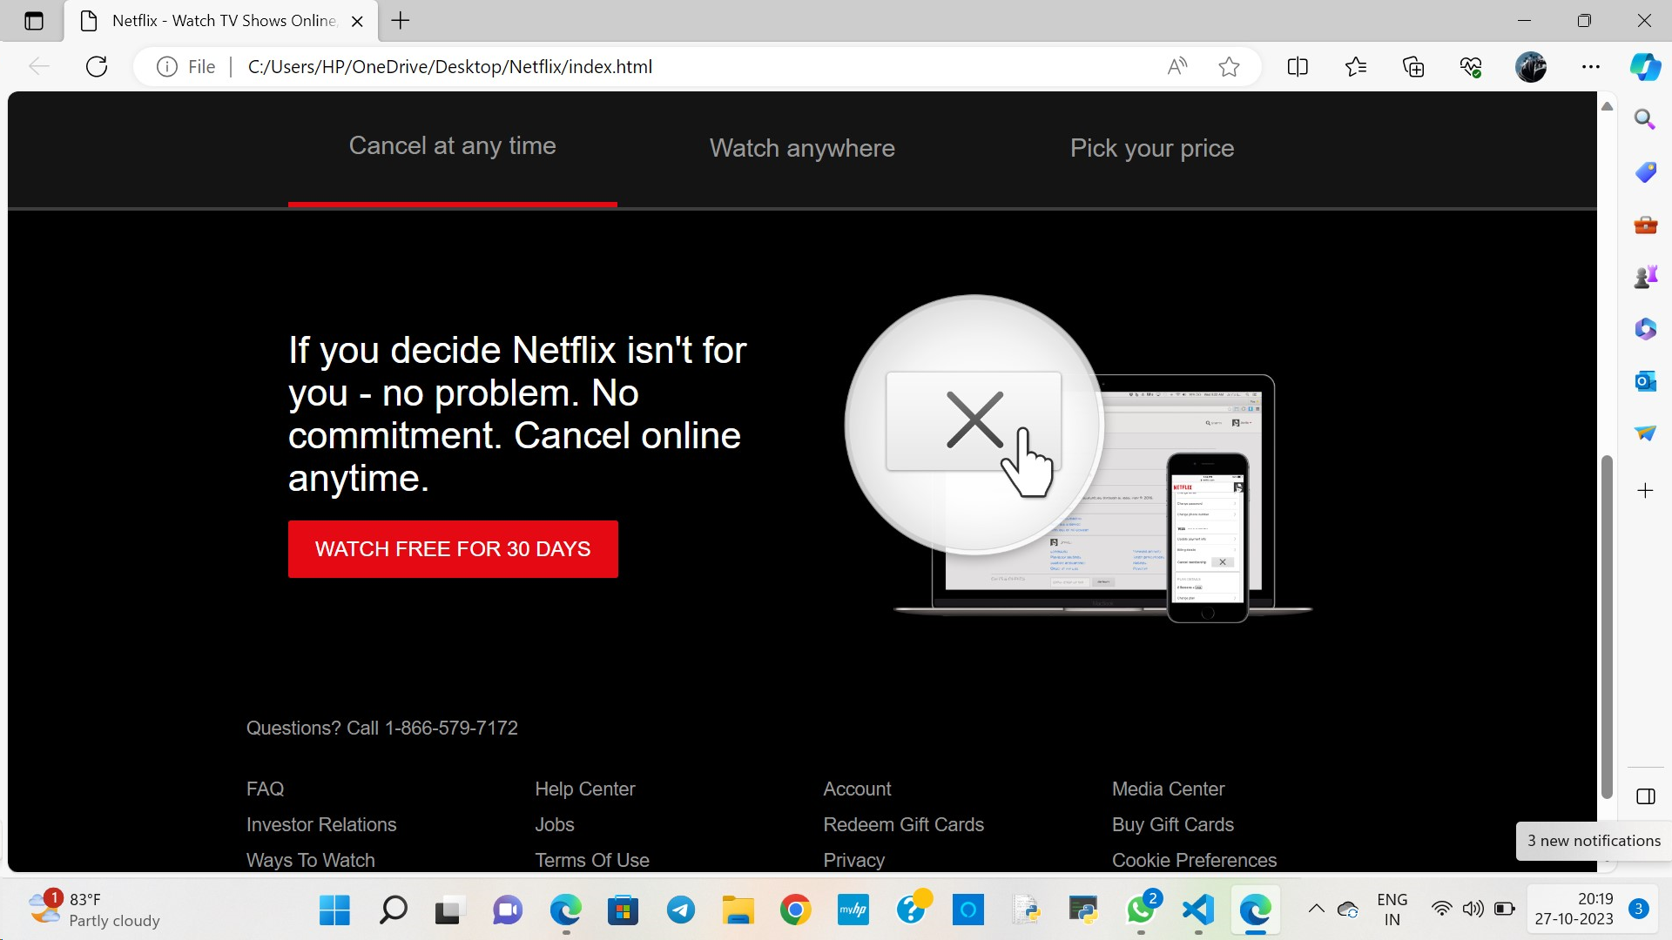Open Browser essentials (heart icon)
Screen dimensions: 1672x940
pos(1470,66)
